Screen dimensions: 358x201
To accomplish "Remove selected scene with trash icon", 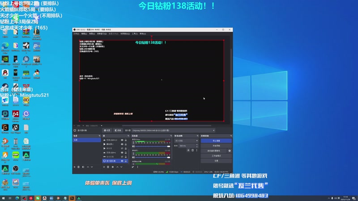I will tap(79, 167).
